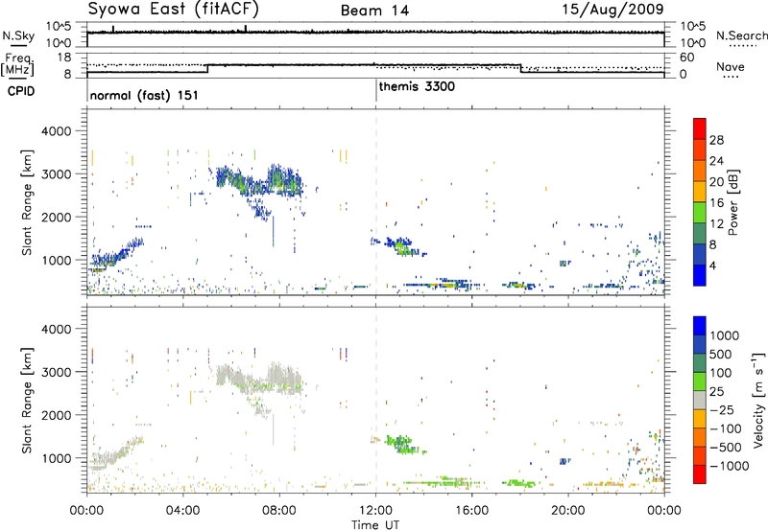
Task: Click the light green segment of Power colorbar
Action: click(x=700, y=213)
